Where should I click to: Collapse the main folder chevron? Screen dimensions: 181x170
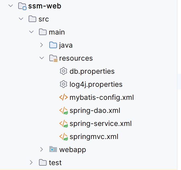[31, 32]
